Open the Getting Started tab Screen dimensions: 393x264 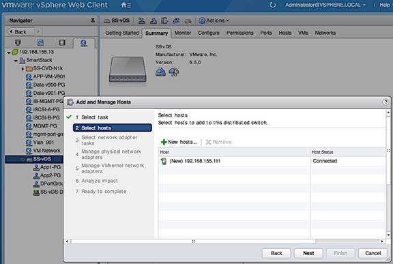coord(122,33)
